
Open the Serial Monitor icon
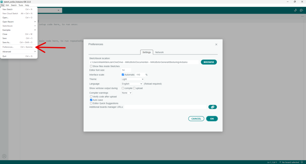(x=302, y=10)
